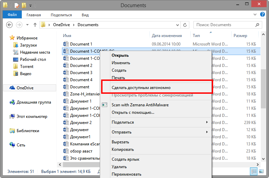Sort by the Тип column header
Screen dimensions: 269x178
(196, 36)
